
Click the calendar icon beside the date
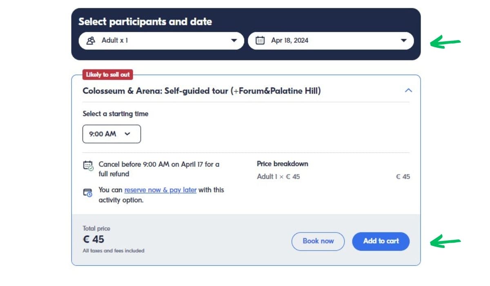(x=260, y=40)
